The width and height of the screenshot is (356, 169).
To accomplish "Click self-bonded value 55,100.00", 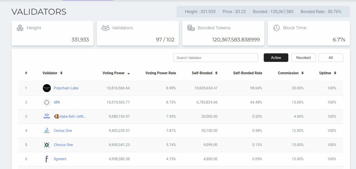I will point(209,131).
